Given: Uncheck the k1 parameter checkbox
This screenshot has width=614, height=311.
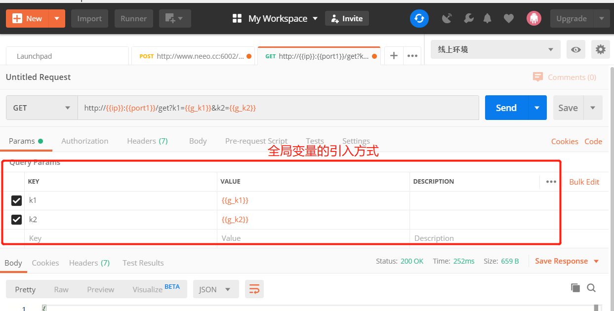Looking at the screenshot, I should coord(17,200).
